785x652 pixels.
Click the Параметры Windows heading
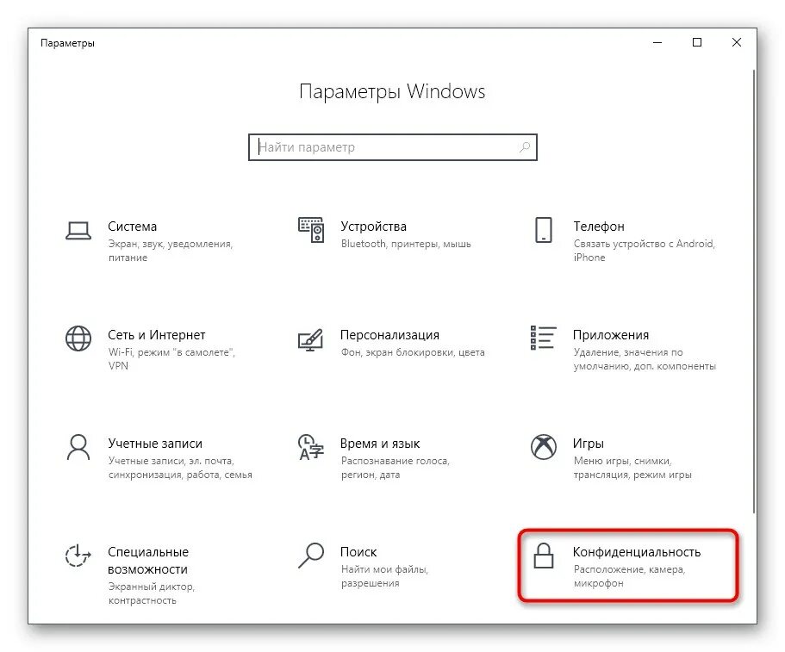392,91
